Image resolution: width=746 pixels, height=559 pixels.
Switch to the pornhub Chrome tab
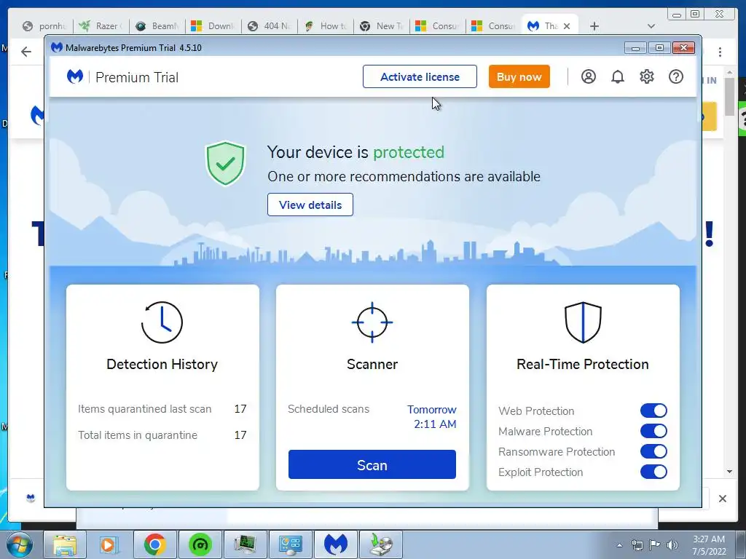tap(44, 26)
